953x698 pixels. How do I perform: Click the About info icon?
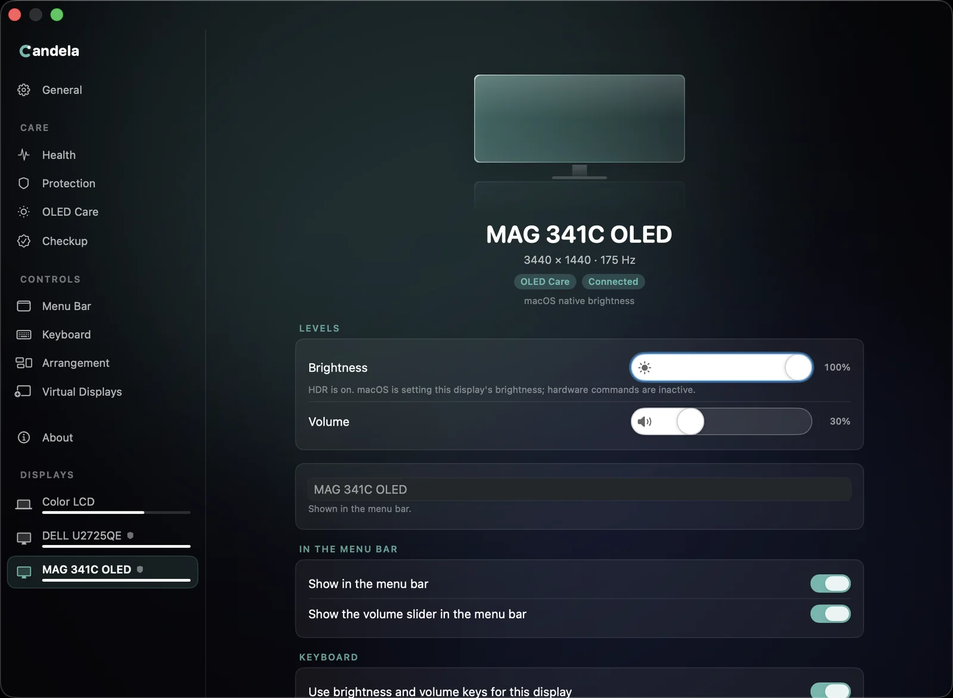[x=24, y=438]
